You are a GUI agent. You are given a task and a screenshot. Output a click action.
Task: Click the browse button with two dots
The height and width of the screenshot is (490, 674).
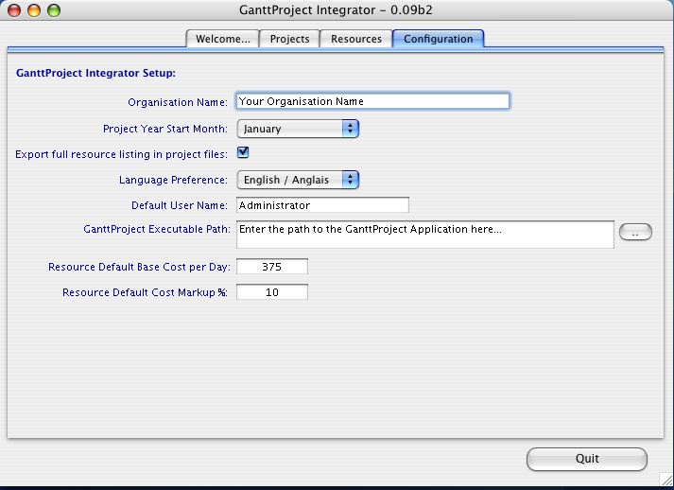[x=635, y=233]
